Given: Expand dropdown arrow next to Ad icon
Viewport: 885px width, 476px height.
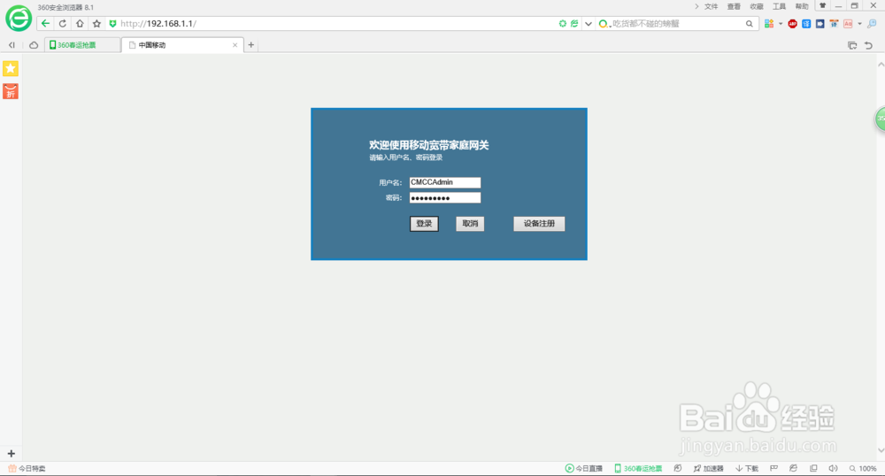Looking at the screenshot, I should point(859,24).
